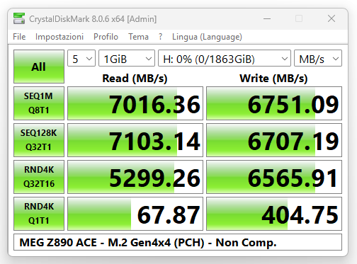Expand the 1GiB test size dropdown
The height and width of the screenshot is (264, 357).
pos(127,58)
